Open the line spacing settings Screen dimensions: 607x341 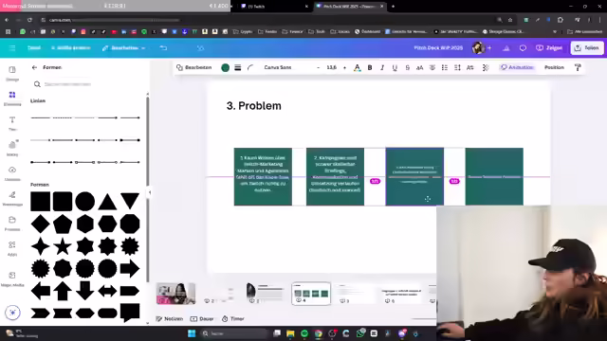[457, 67]
